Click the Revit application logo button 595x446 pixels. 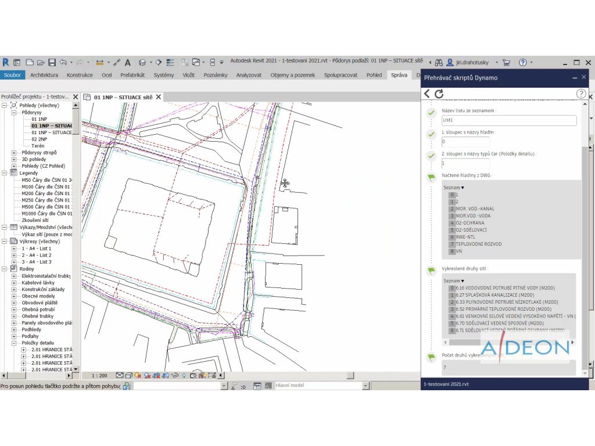(6, 62)
